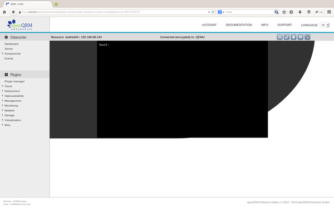
Task: Open the ACCOUNT menu
Action: click(x=209, y=25)
